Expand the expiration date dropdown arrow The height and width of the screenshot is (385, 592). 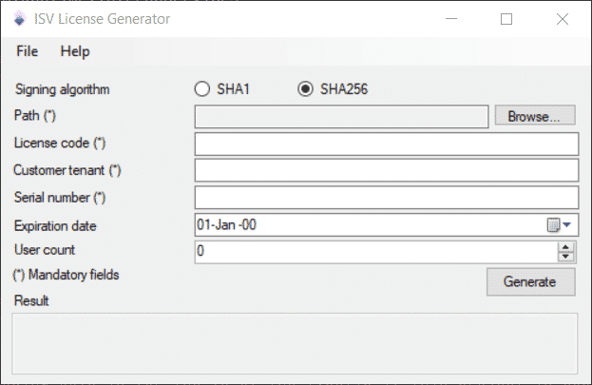pyautogui.click(x=566, y=224)
